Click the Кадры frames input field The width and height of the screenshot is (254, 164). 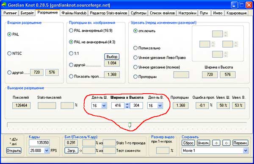pyautogui.click(x=39, y=142)
